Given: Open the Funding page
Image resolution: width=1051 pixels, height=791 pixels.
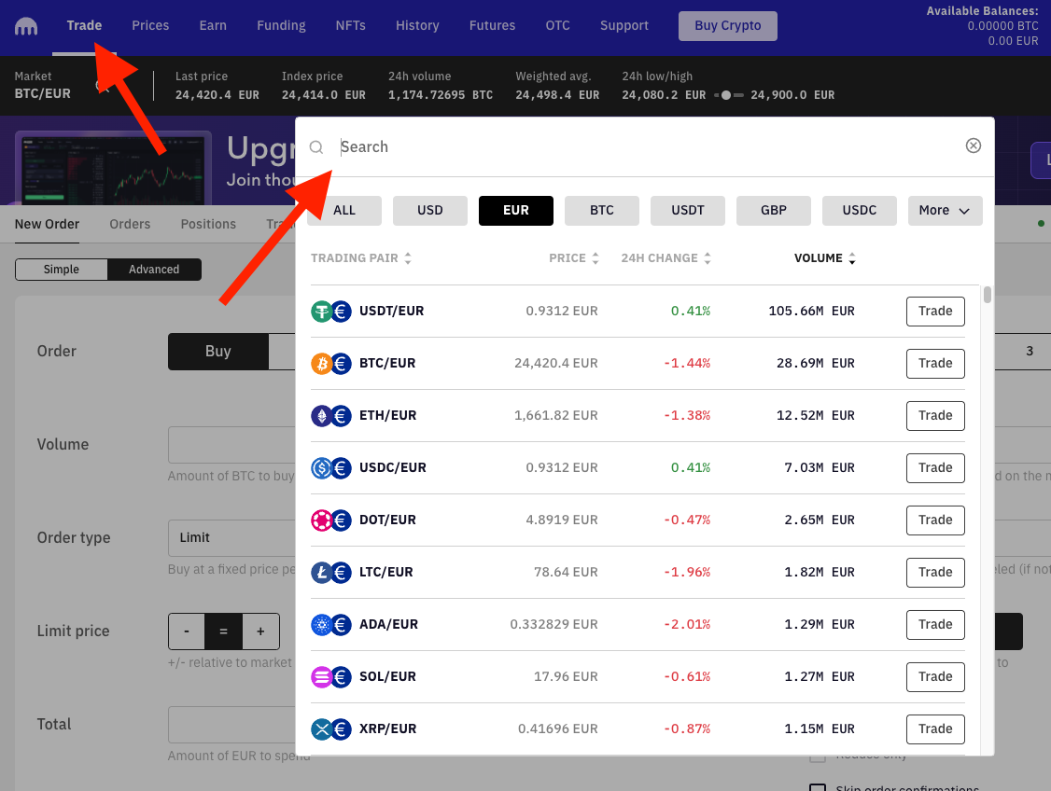Looking at the screenshot, I should (282, 25).
